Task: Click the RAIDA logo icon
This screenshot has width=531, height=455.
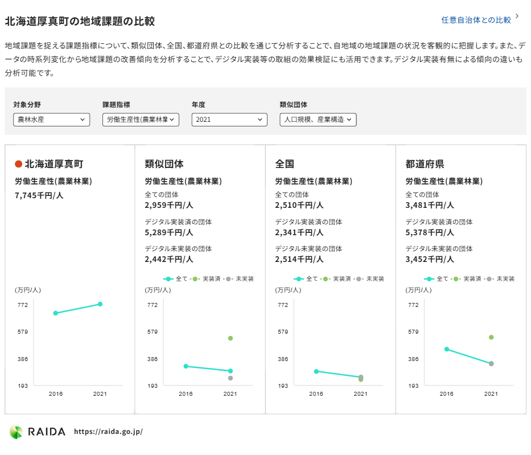Action: click(18, 431)
